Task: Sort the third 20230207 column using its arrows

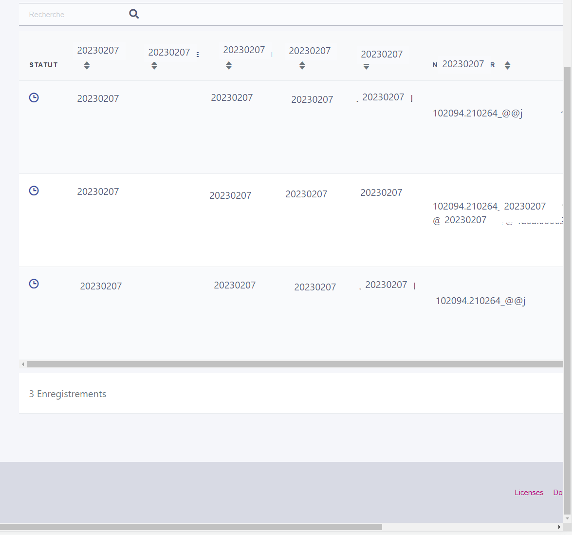Action: click(228, 65)
